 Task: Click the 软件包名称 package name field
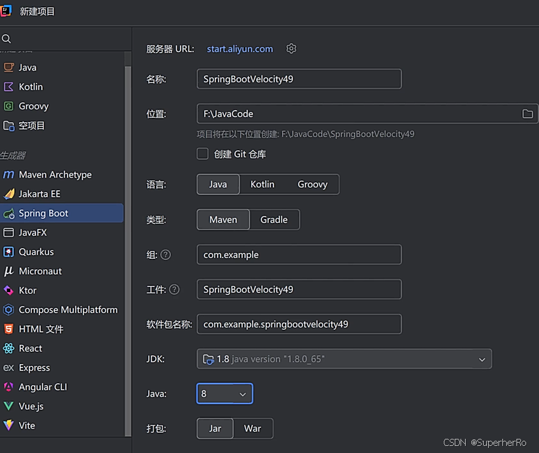(299, 324)
